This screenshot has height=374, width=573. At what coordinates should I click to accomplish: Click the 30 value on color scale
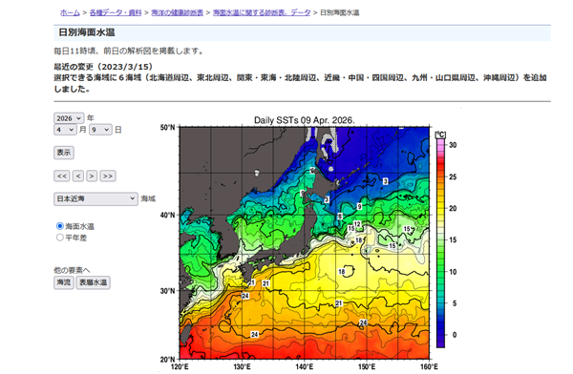coord(453,145)
